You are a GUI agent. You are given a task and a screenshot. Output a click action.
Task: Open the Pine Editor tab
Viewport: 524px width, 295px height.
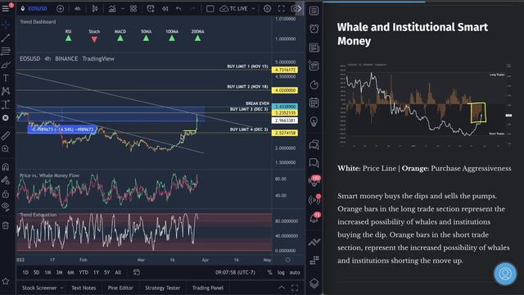pyautogui.click(x=120, y=288)
